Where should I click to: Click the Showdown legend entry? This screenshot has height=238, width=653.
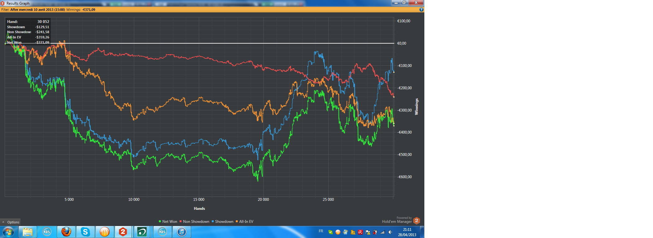[x=222, y=222]
